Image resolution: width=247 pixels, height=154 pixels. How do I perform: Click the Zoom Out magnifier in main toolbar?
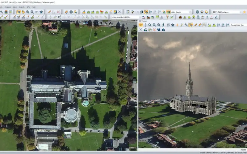32,12
